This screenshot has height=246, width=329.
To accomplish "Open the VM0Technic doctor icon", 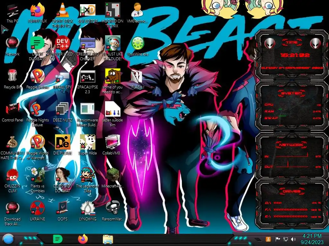I will point(138,13).
